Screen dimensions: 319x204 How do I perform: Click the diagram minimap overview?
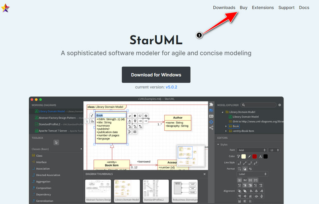190,156
